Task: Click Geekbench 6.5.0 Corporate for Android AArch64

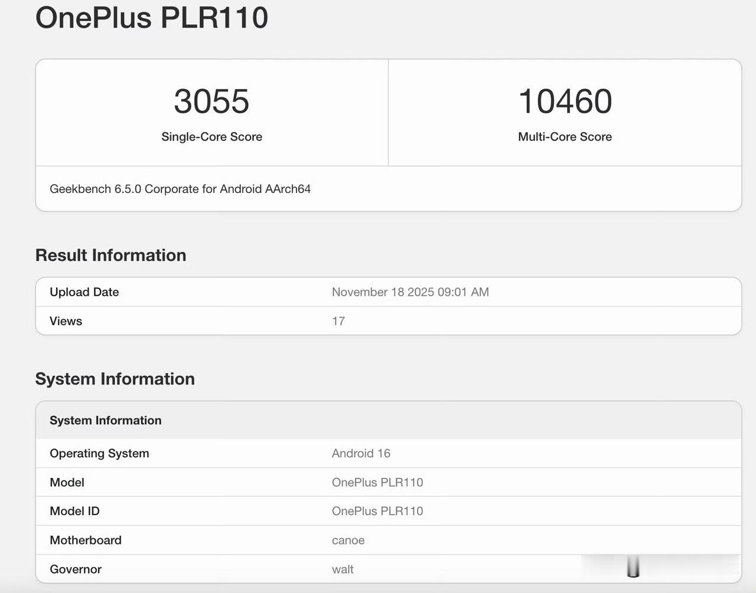Action: tap(180, 189)
